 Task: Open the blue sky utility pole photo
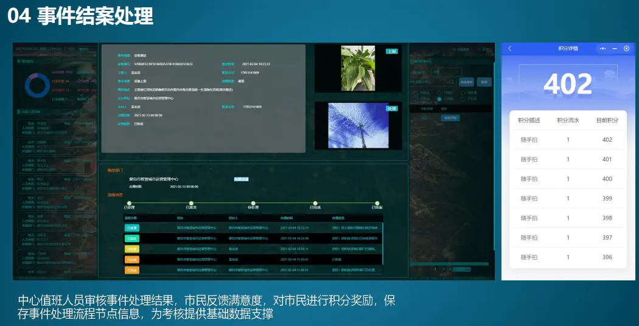click(358, 125)
